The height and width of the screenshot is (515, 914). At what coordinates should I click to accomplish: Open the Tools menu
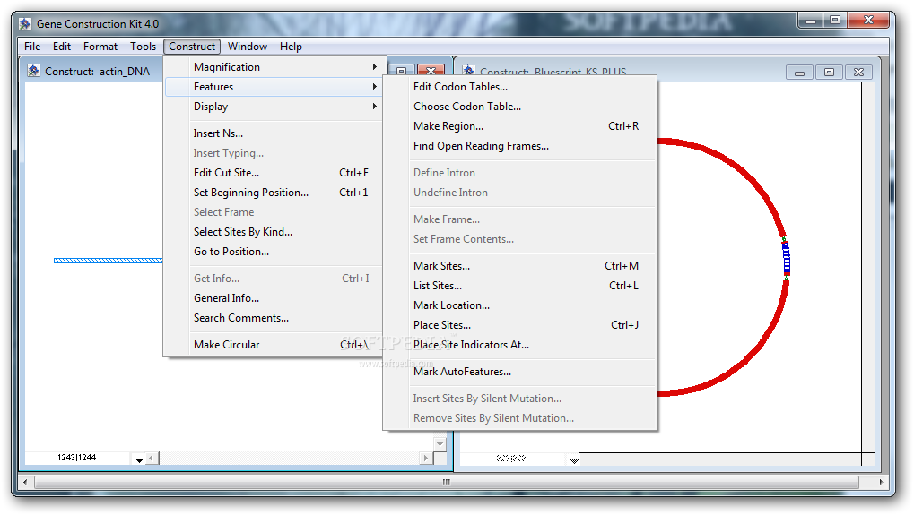coord(143,47)
